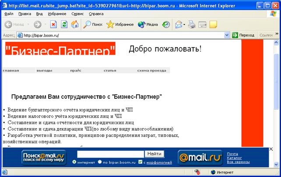The image size is (281, 177).
Task: Open the Back button history dropdown
Action: click(x=28, y=24)
